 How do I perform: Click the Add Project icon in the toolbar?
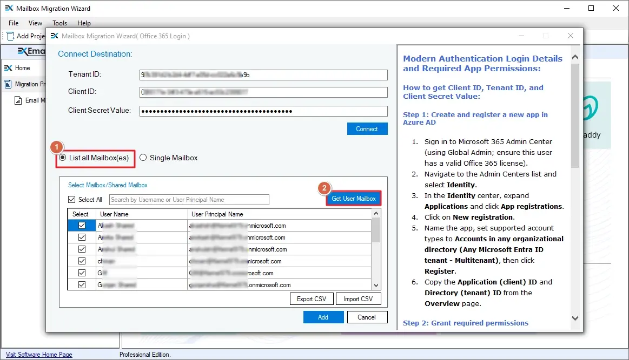pos(9,36)
